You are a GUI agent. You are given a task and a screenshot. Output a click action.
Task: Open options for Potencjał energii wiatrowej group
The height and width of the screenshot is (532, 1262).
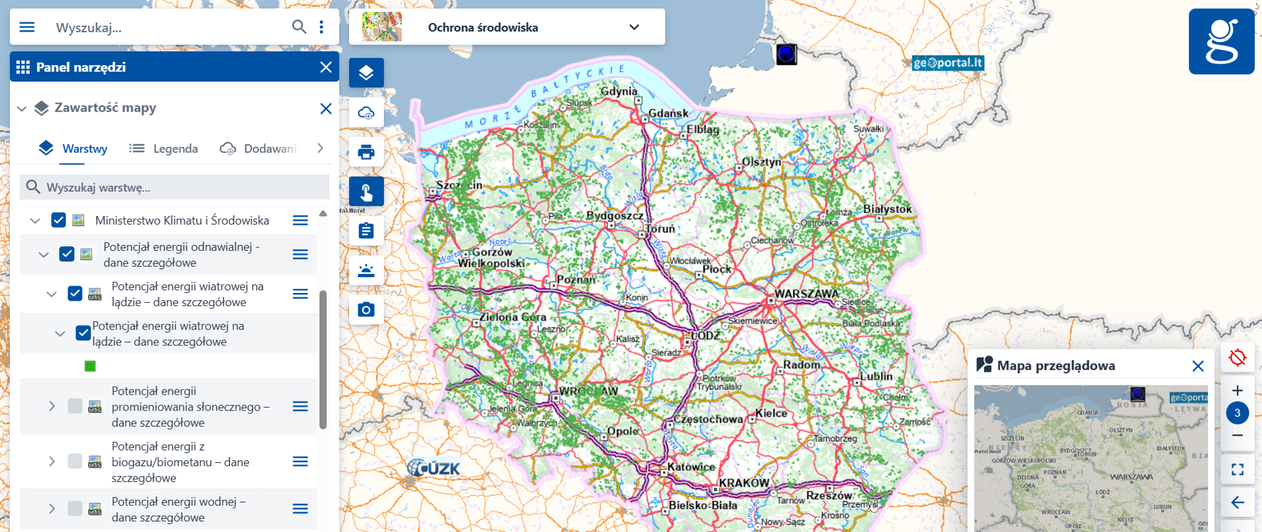tap(300, 294)
